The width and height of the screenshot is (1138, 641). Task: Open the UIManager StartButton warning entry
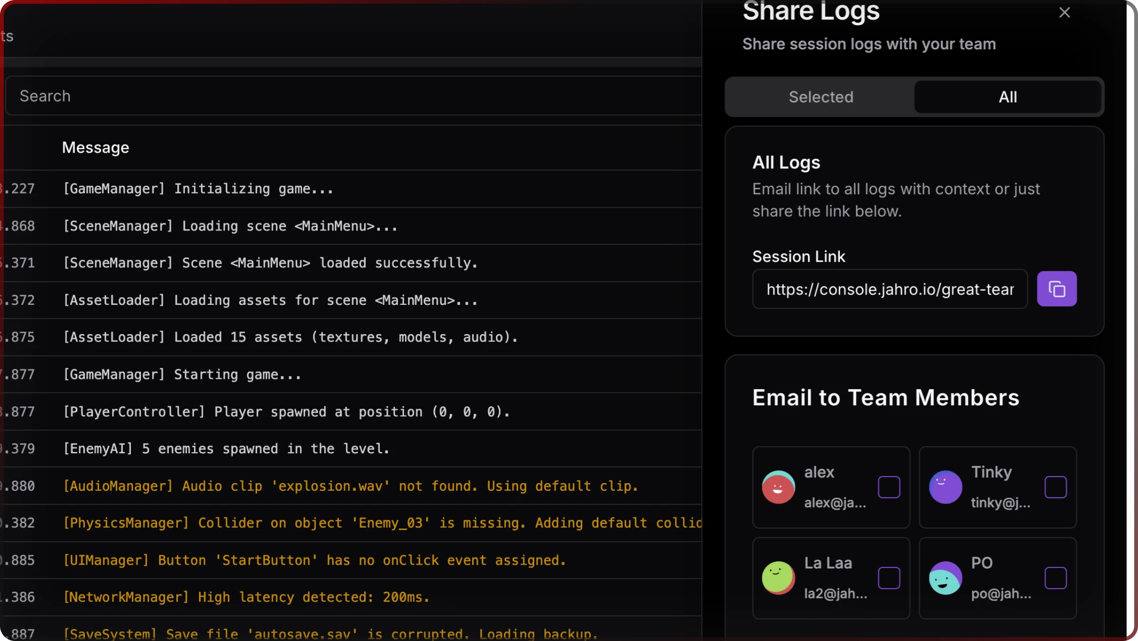click(x=314, y=560)
